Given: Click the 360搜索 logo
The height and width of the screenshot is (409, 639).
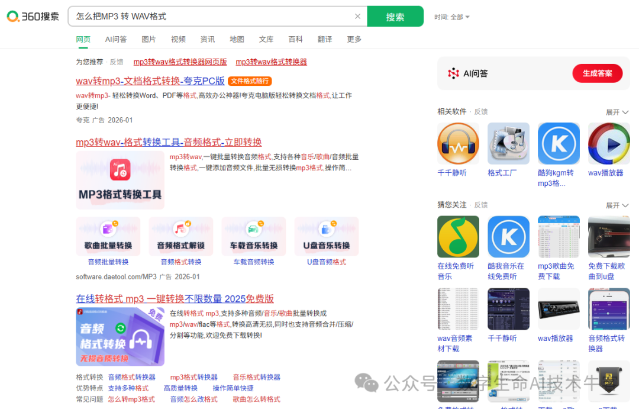Looking at the screenshot, I should coord(33,17).
